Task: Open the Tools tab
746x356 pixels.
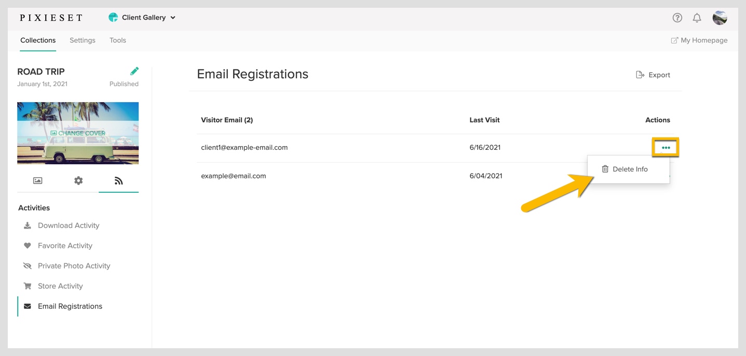Action: (118, 40)
